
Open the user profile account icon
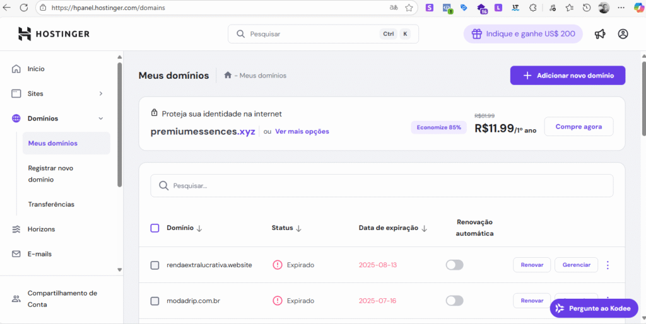click(623, 34)
